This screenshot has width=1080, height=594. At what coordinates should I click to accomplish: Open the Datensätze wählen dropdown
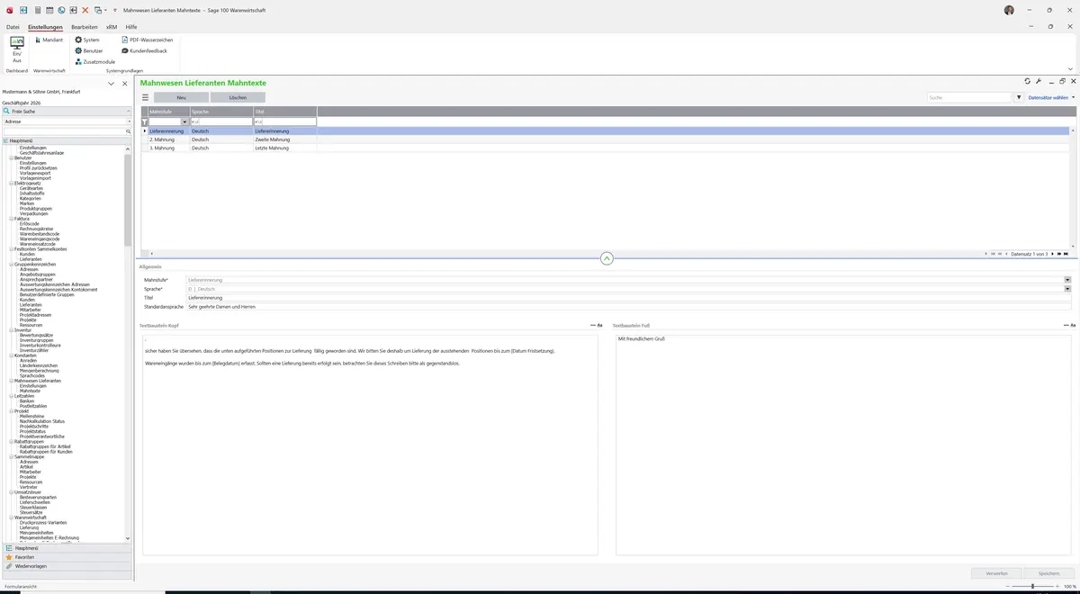1051,97
